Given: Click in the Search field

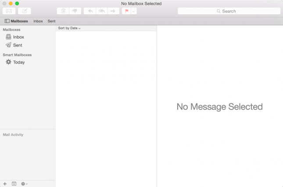Looking at the screenshot, I should point(229,11).
